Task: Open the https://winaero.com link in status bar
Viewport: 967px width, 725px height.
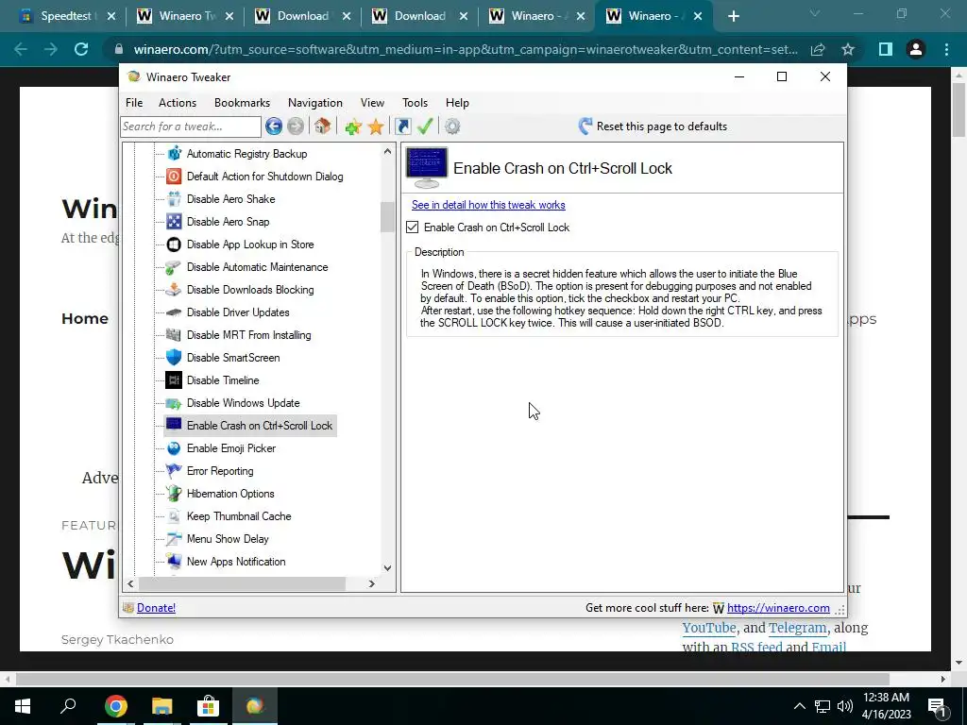Action: point(778,608)
